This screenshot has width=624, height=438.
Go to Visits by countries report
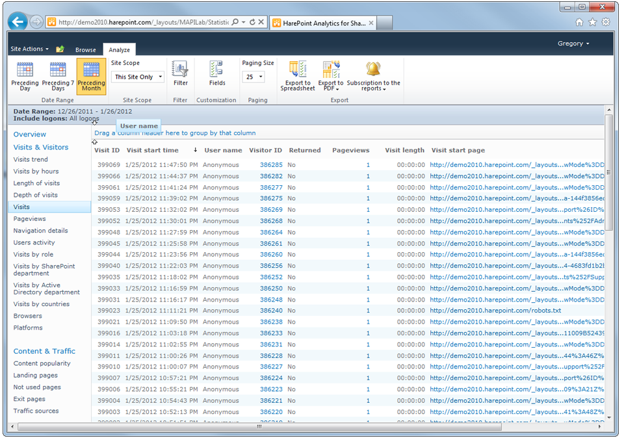(x=41, y=304)
